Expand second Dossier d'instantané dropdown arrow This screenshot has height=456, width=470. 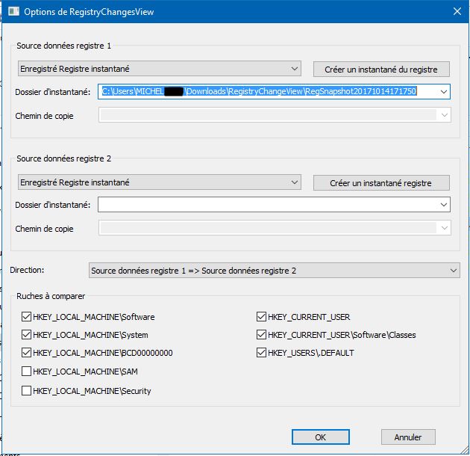coord(444,205)
